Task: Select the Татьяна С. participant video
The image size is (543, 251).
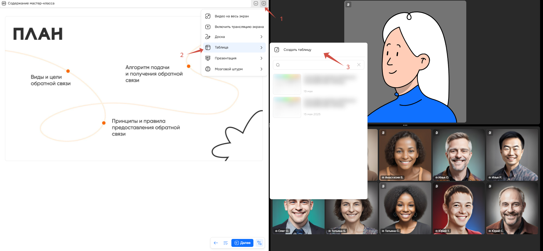Action: coord(405,208)
